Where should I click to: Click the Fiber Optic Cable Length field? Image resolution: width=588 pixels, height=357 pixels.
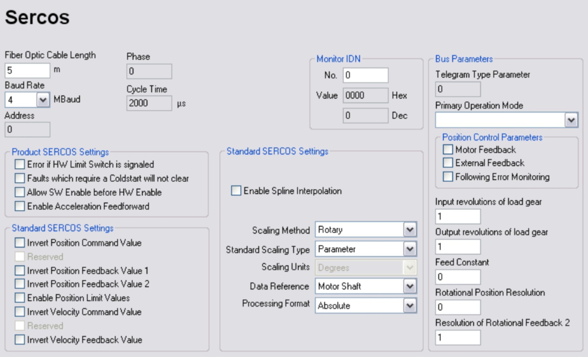click(x=27, y=70)
